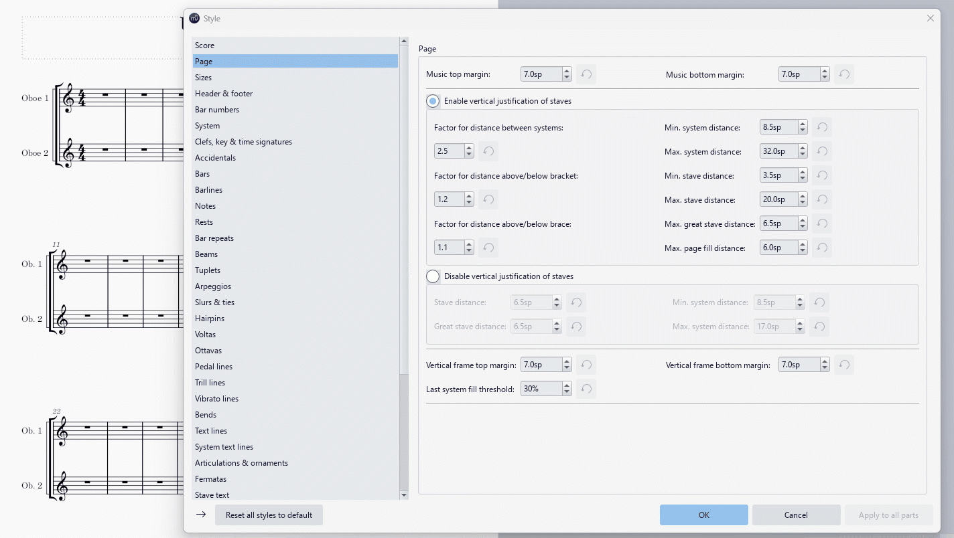Image resolution: width=954 pixels, height=538 pixels.
Task: Reset Music bottom margin to default
Action: [x=844, y=74]
